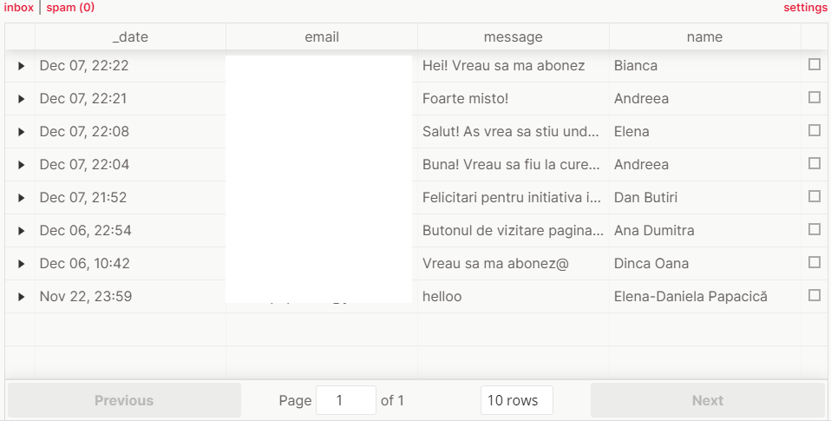Select the checkbox on Elena's row
Image resolution: width=831 pixels, height=421 pixels.
[814, 130]
